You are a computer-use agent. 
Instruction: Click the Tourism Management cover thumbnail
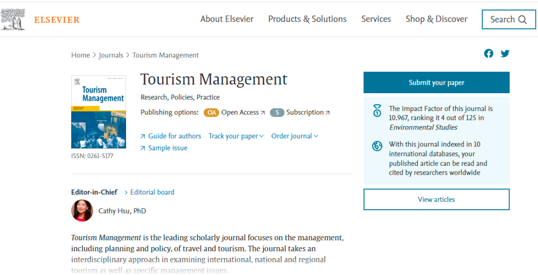pyautogui.click(x=99, y=112)
